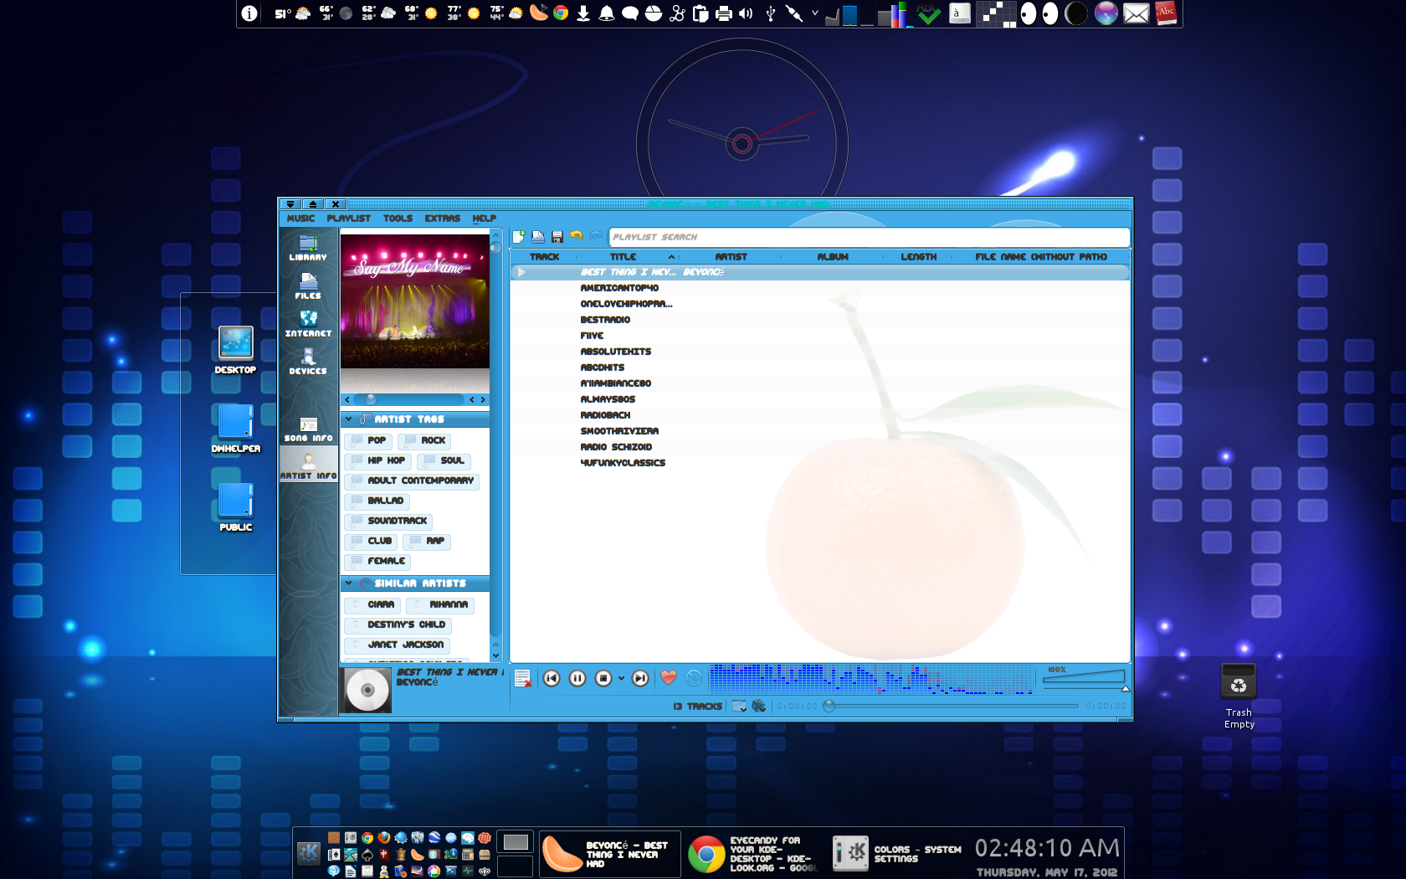Click the volume speaker icon in top panel

(x=746, y=13)
